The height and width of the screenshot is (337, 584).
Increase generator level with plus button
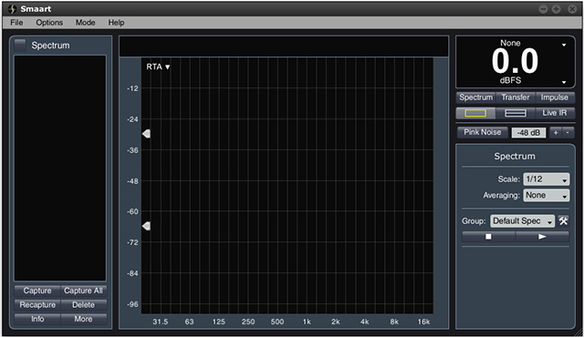556,133
